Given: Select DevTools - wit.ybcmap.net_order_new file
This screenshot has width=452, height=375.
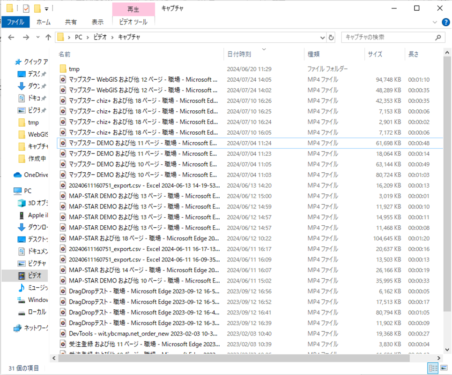Looking at the screenshot, I should (x=250, y=333).
